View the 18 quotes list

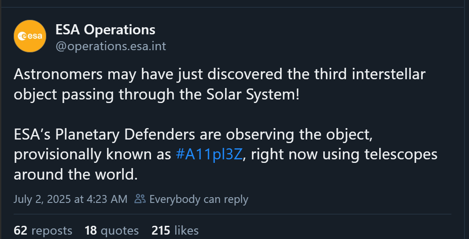111,230
